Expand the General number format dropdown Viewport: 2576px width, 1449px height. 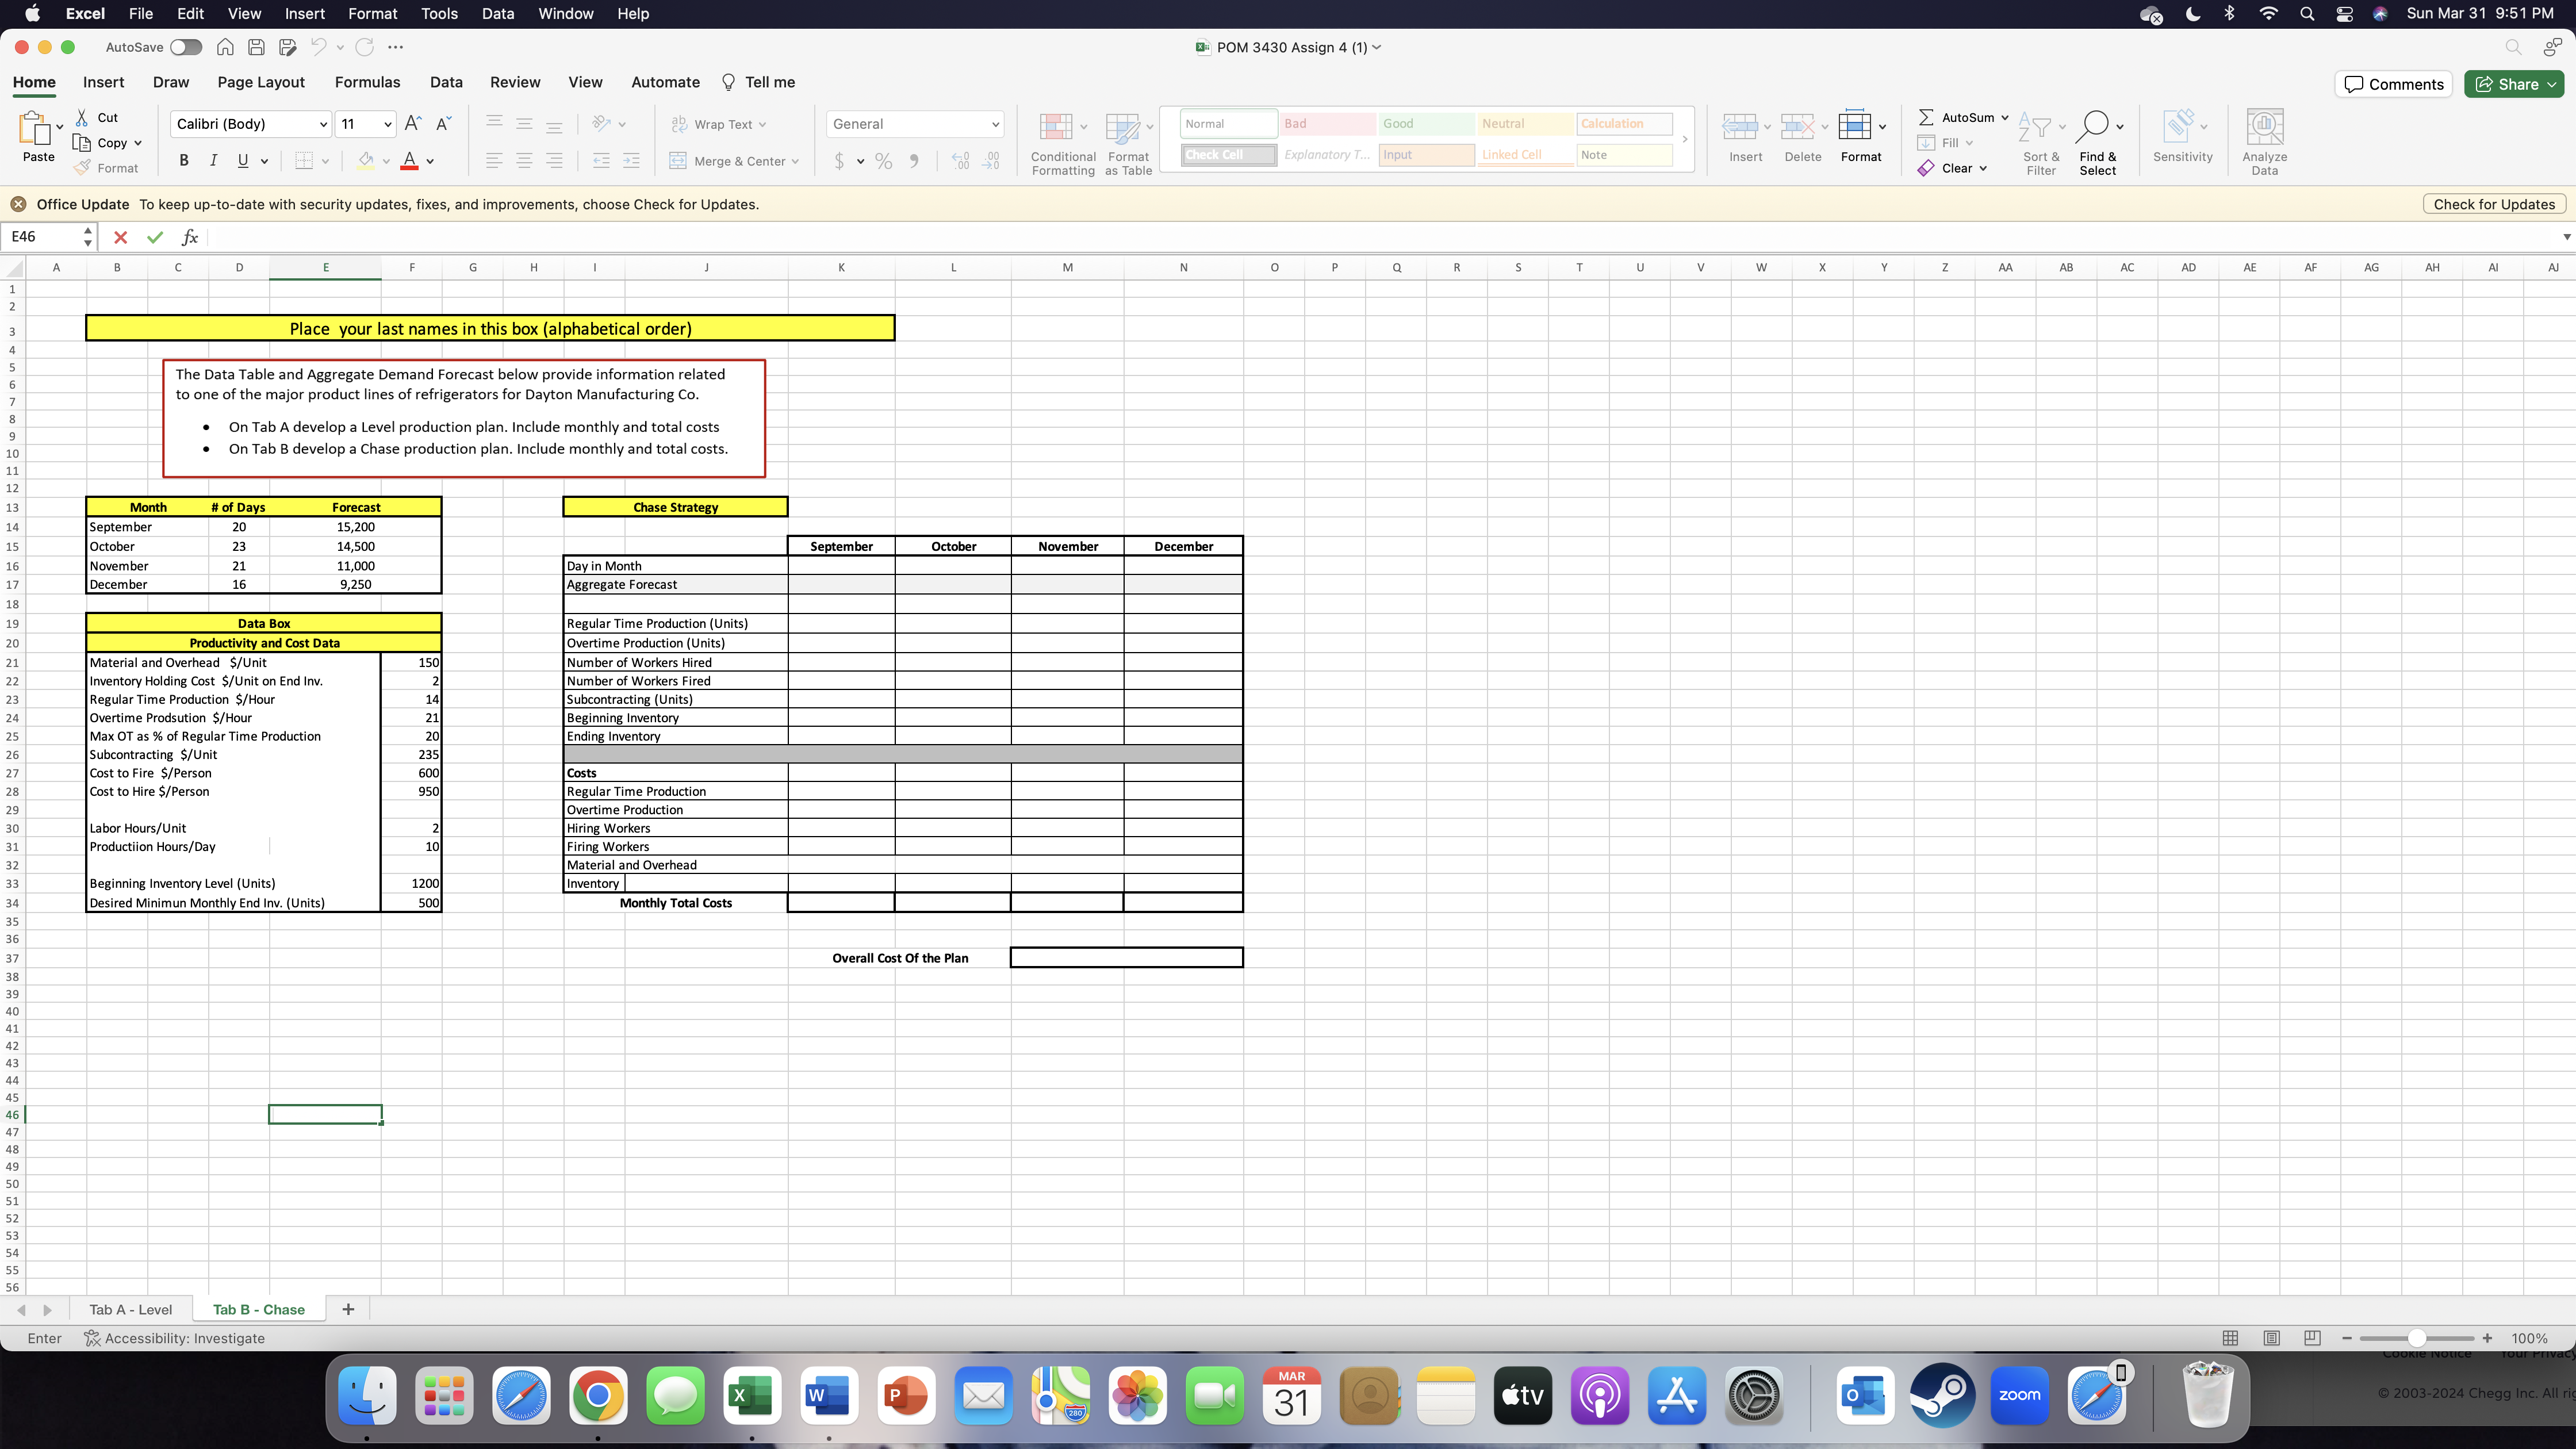[x=995, y=124]
